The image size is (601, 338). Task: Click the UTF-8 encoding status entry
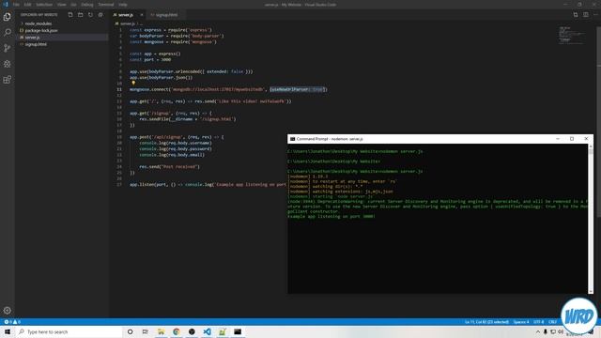538,322
